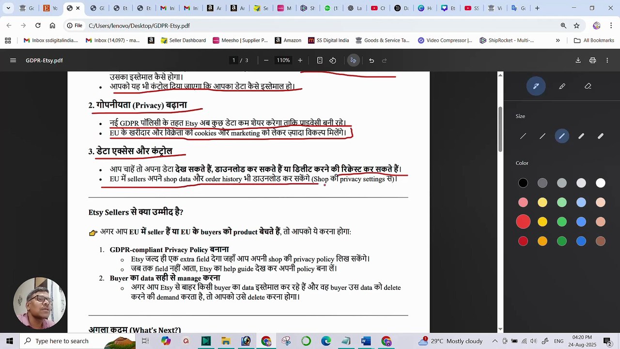Screen dimensions: 620x349
Task: Select the highlighter tool
Action: [x=562, y=86]
